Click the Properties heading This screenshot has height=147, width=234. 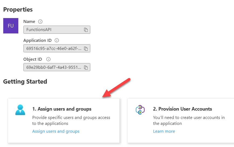pos(18,9)
